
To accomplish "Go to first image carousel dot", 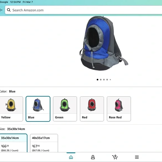I will (x=97, y=80).
